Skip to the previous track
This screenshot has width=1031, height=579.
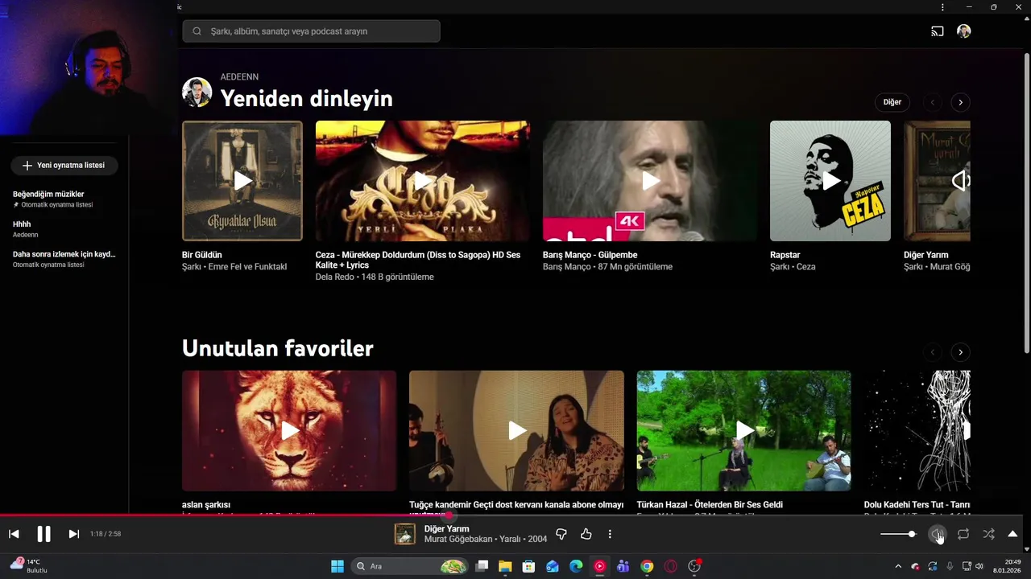pos(14,534)
